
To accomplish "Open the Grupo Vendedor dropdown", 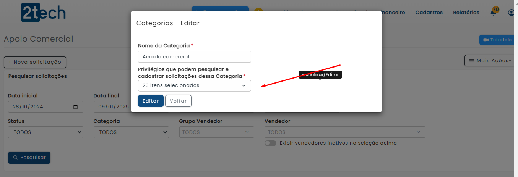I will 216,132.
